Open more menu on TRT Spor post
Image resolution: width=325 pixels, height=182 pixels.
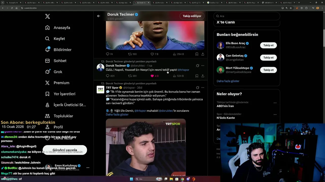coord(203,88)
